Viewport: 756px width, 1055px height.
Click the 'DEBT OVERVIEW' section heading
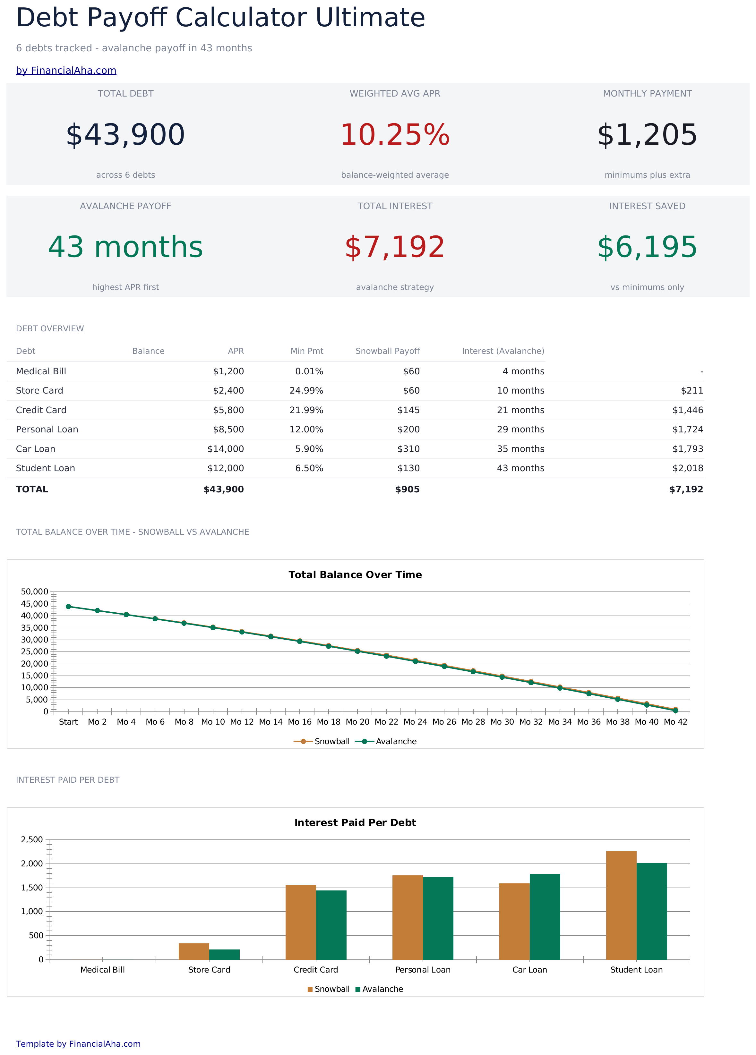(50, 328)
